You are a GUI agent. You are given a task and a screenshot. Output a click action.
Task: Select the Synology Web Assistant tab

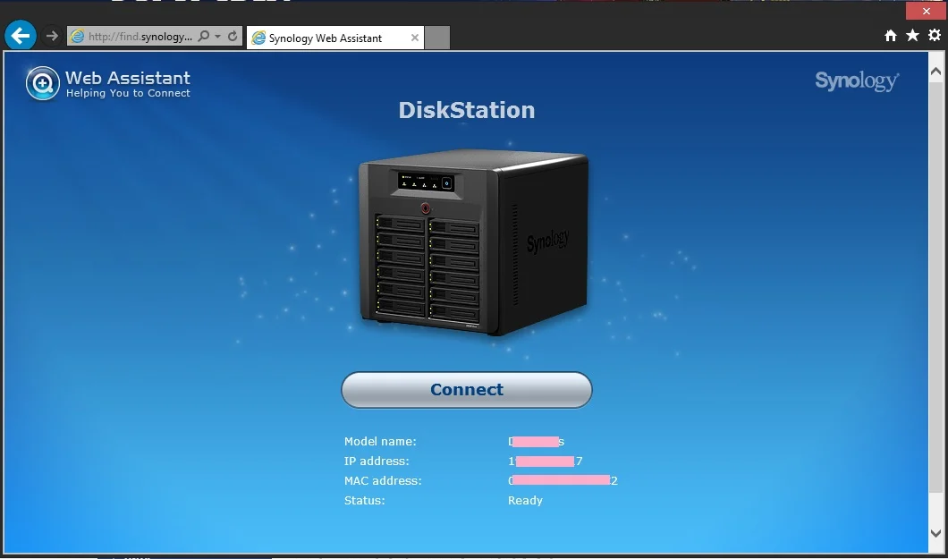tap(335, 38)
